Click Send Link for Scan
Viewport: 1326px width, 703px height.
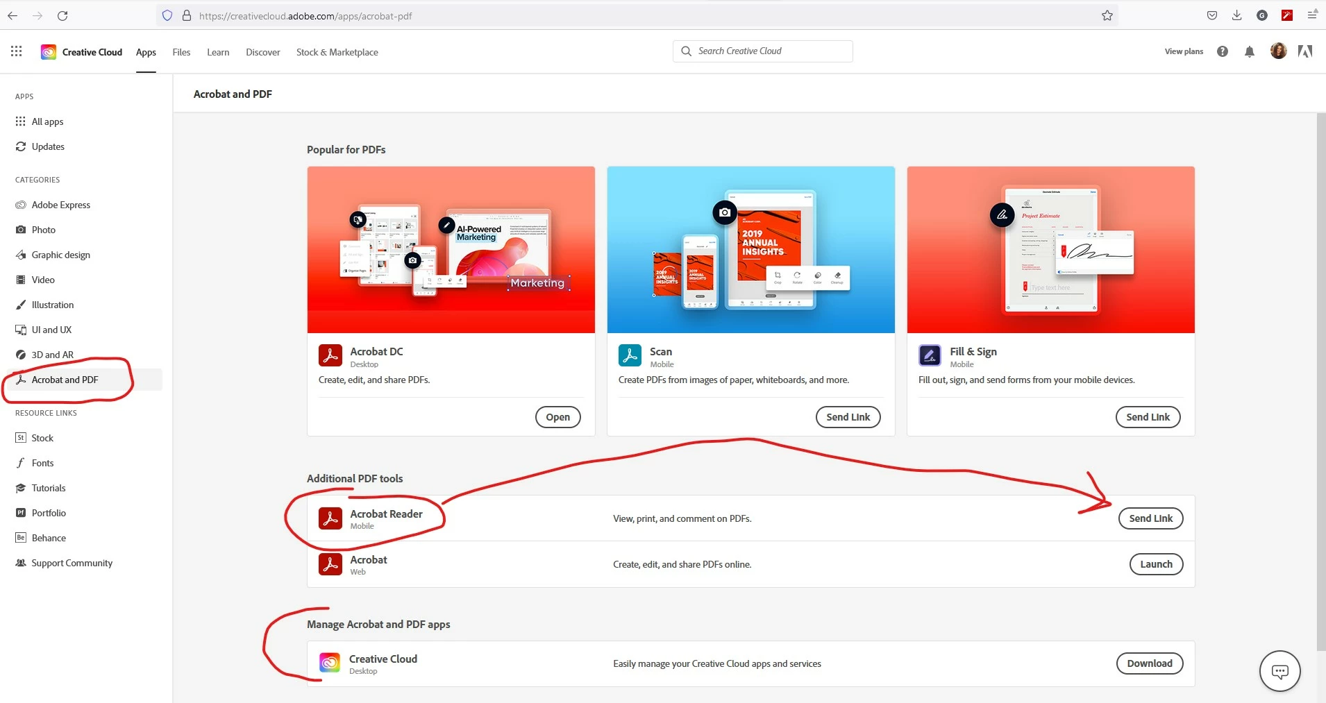848,417
